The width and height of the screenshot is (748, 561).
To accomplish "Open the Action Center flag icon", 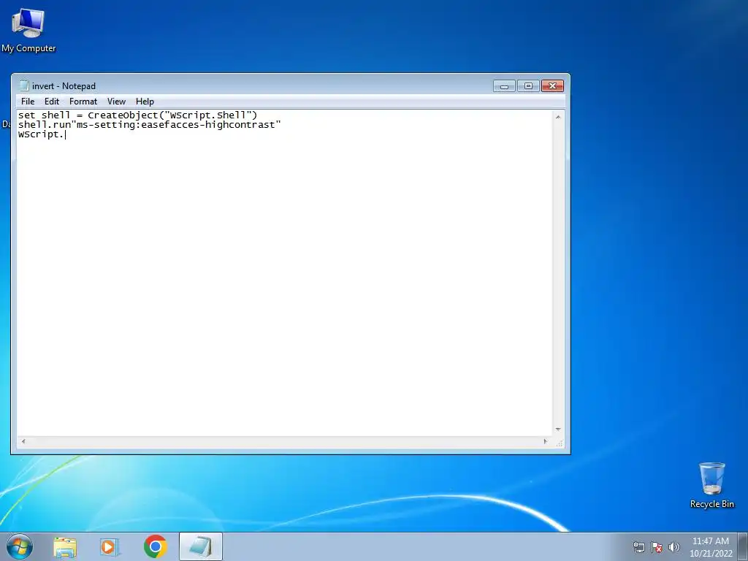I will [x=657, y=547].
